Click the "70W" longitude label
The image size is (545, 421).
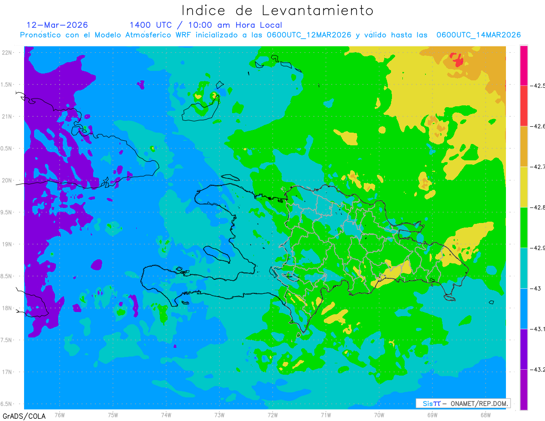point(379,415)
